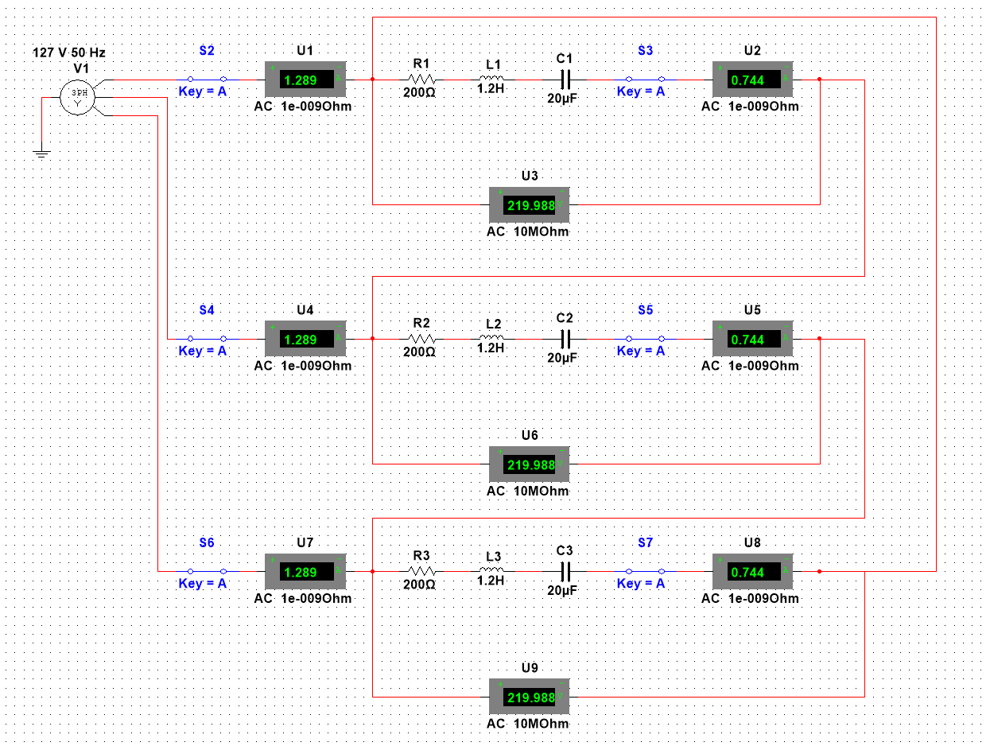Toggle switch S5

point(645,339)
